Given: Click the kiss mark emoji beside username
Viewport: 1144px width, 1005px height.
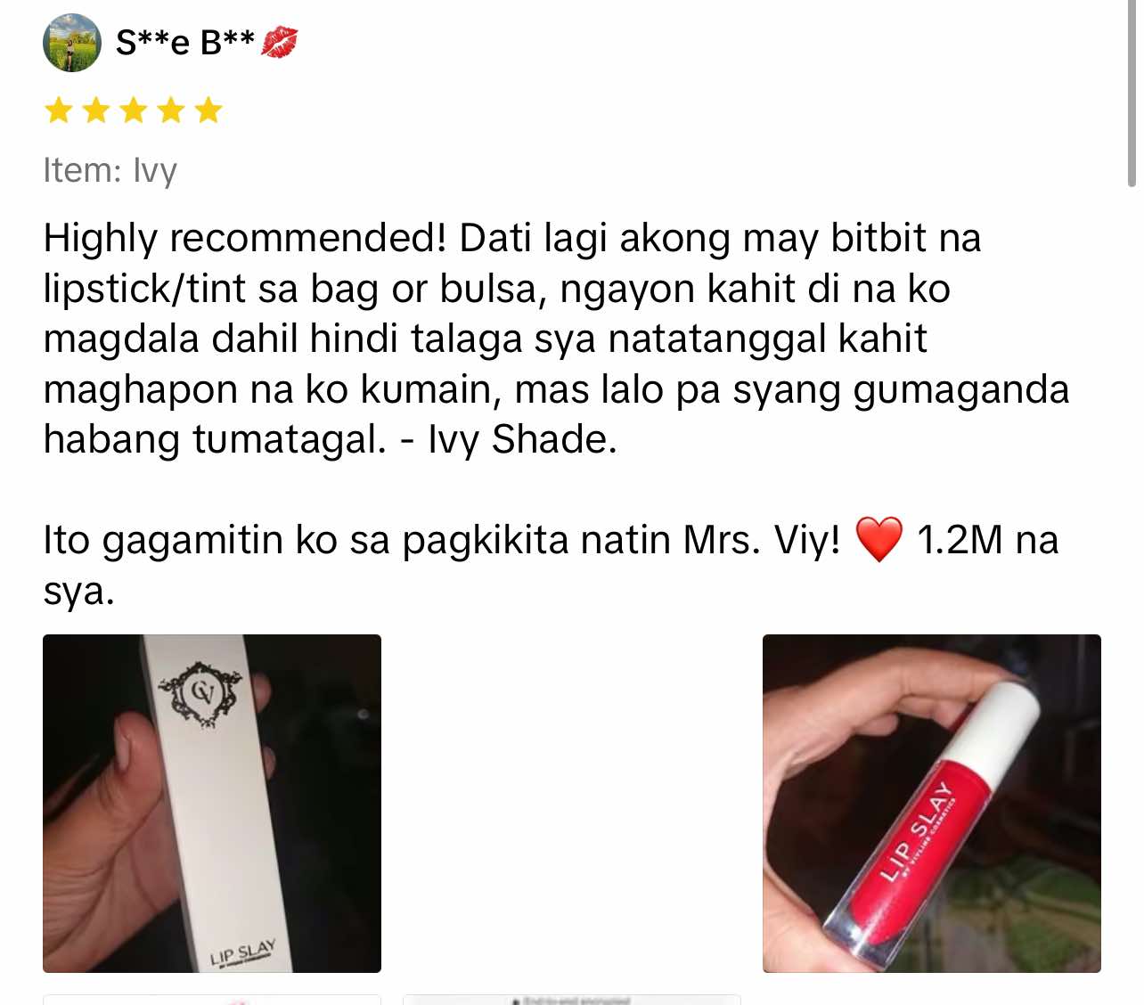Looking at the screenshot, I should pyautogui.click(x=280, y=42).
